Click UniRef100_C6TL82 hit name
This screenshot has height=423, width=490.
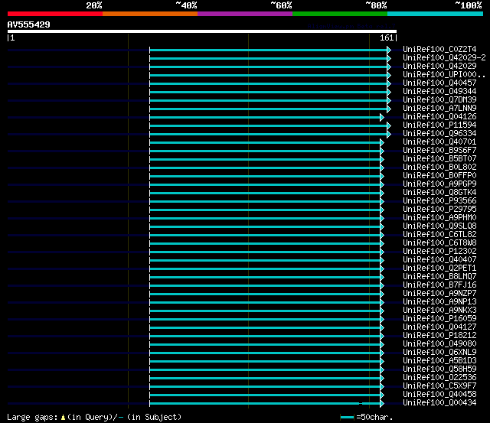(439, 235)
